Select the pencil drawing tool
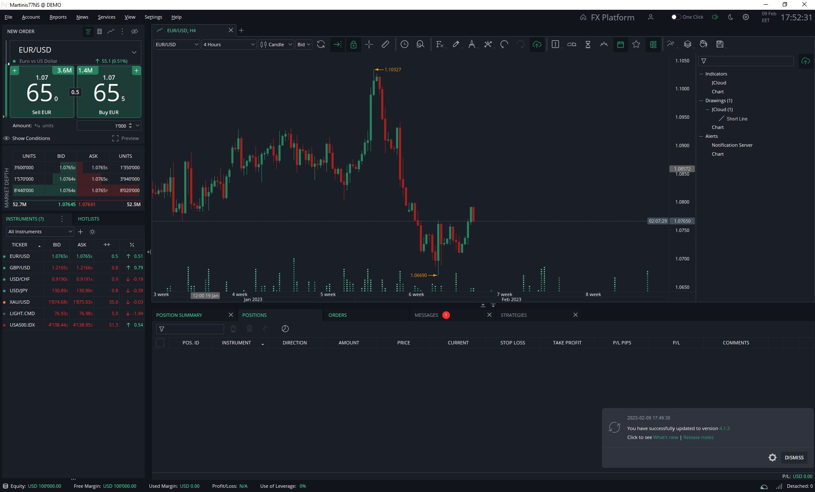 click(x=456, y=44)
